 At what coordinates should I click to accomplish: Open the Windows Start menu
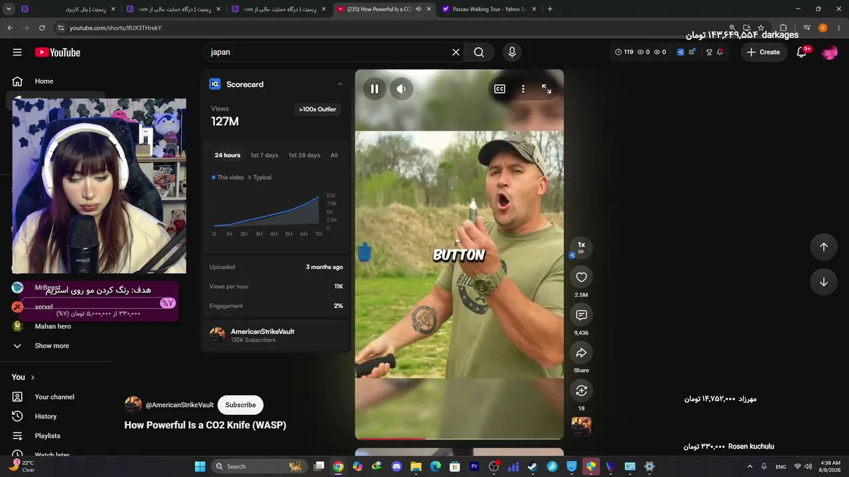coord(200,466)
